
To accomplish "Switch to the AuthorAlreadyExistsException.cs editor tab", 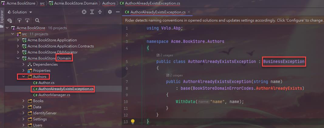I will click(x=157, y=12).
